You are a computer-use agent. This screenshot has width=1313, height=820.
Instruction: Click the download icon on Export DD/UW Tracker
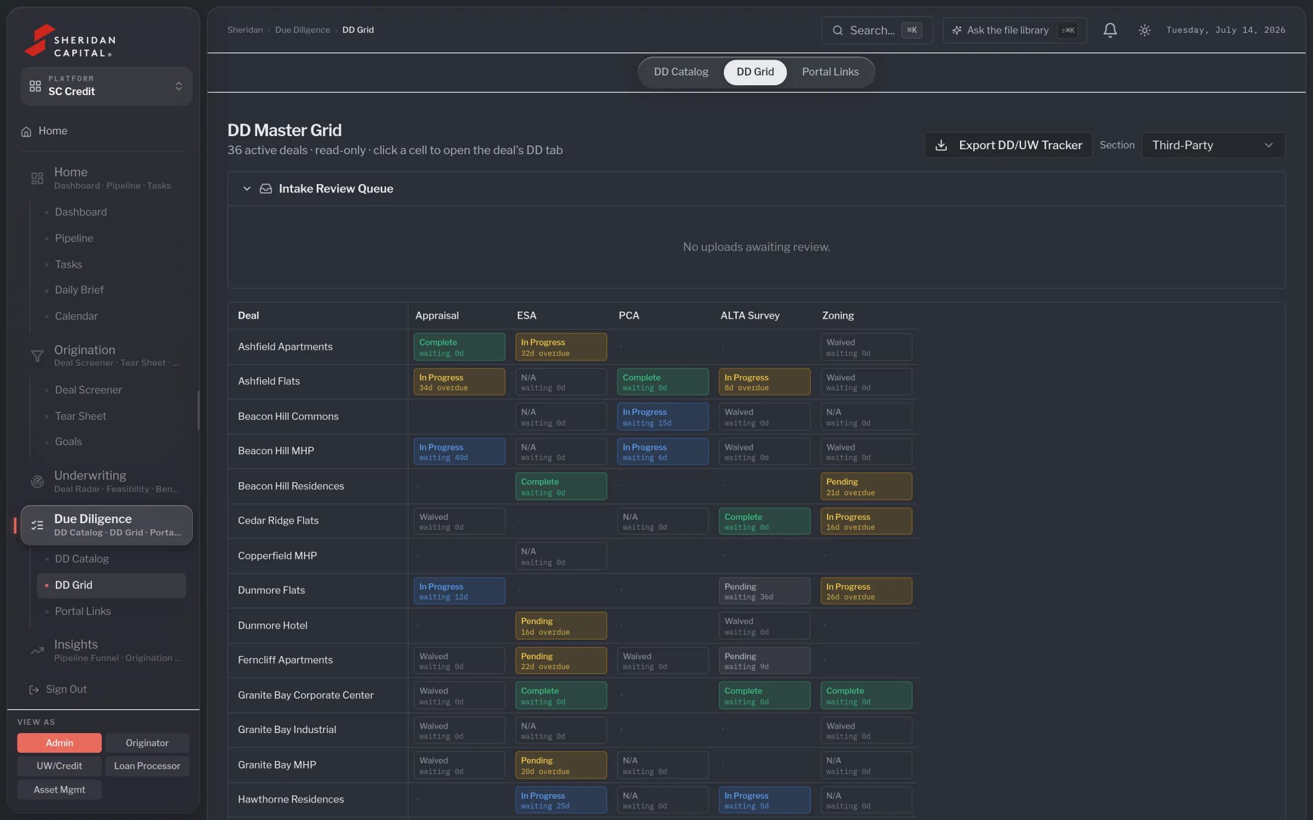940,145
